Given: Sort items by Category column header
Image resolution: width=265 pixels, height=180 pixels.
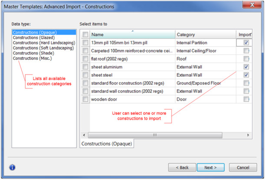Looking at the screenshot, I should 205,35.
